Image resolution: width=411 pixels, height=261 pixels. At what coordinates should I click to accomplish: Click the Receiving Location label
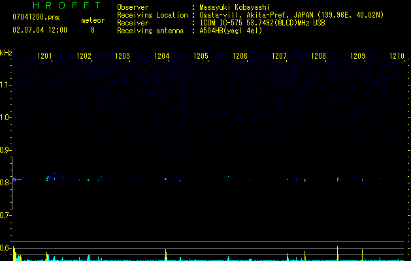click(152, 15)
